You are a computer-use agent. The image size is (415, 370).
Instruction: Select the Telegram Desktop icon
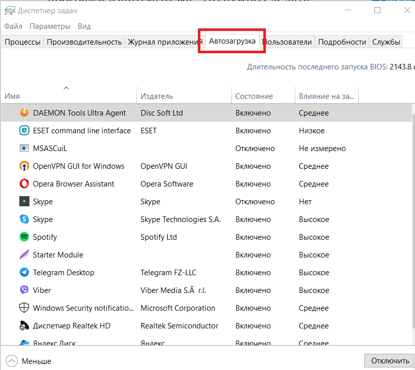click(24, 273)
